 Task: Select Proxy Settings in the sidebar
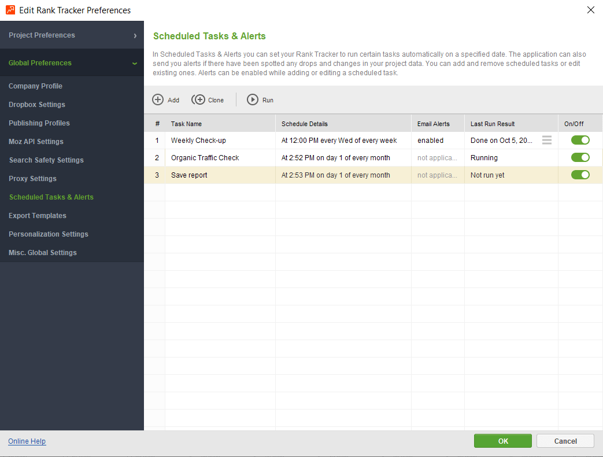tap(33, 179)
